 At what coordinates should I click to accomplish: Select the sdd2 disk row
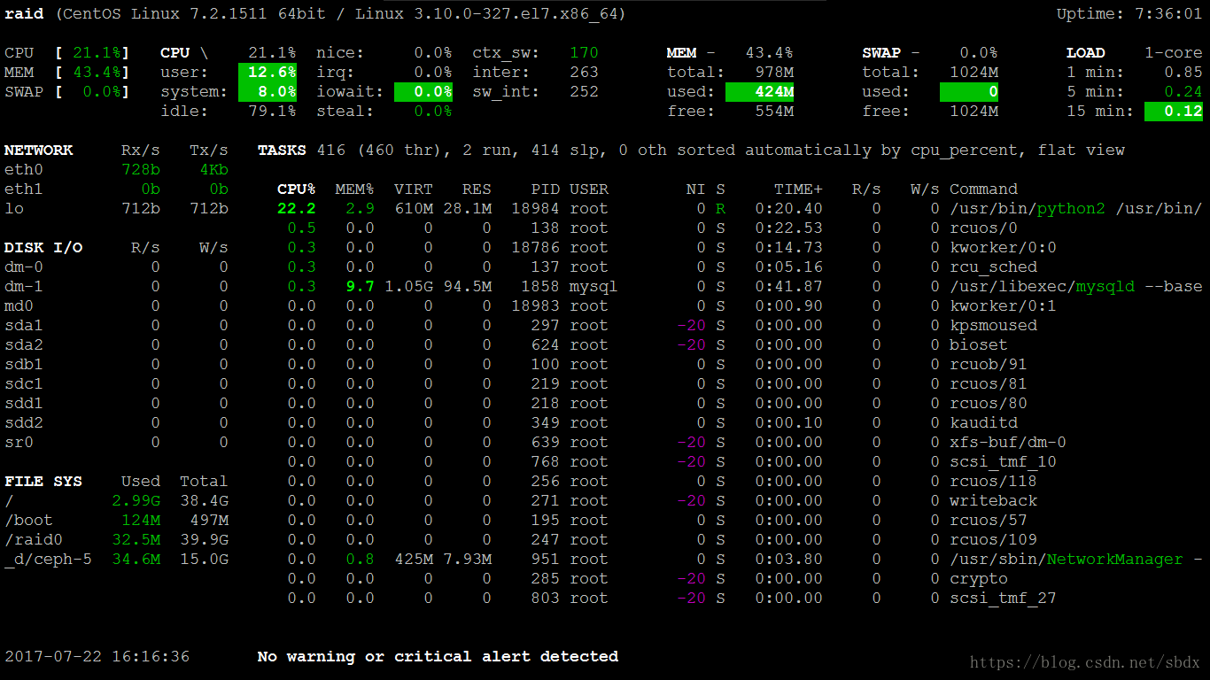click(x=117, y=423)
